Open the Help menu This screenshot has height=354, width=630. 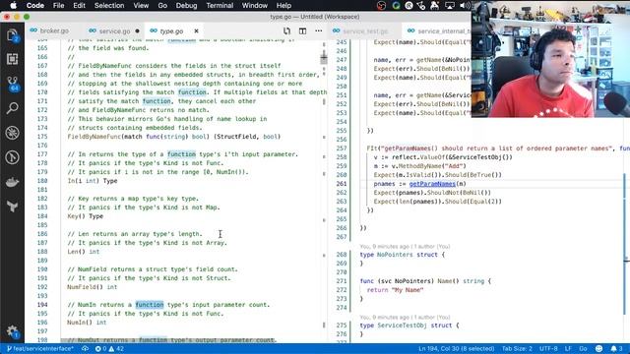(x=283, y=5)
